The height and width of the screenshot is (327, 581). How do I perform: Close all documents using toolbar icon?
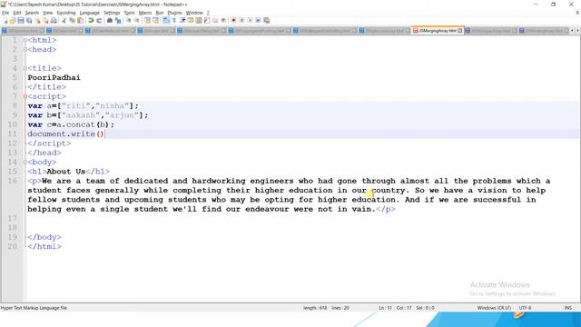45,20
